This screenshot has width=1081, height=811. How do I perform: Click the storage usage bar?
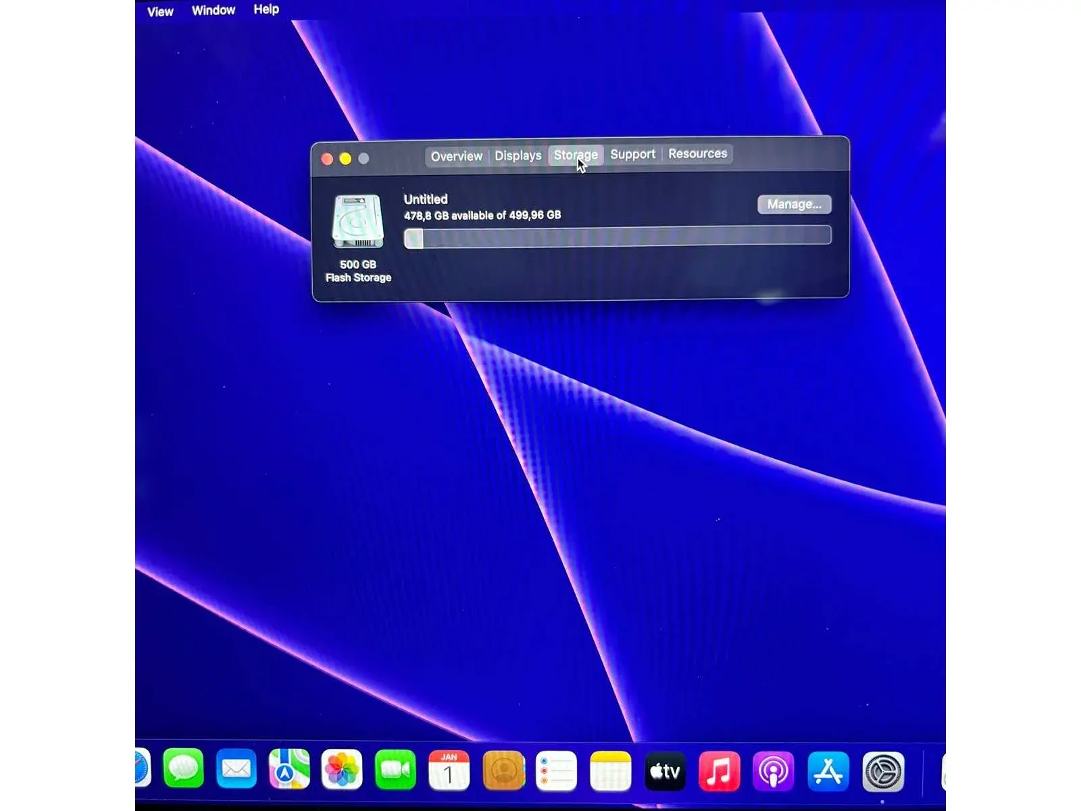[618, 237]
